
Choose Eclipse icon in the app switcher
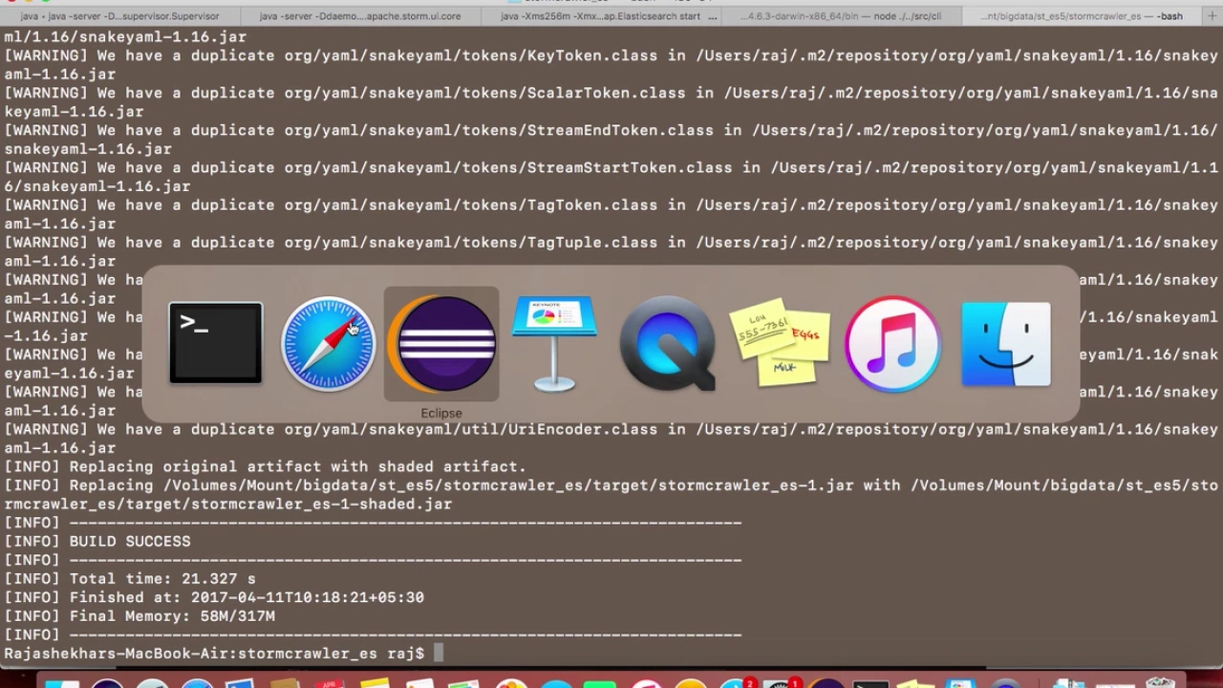pos(441,344)
